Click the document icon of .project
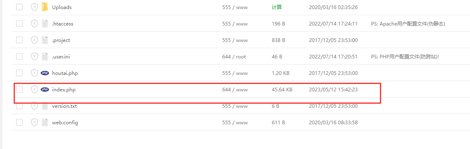Image resolution: width=470 pixels, height=149 pixels. tap(45, 40)
